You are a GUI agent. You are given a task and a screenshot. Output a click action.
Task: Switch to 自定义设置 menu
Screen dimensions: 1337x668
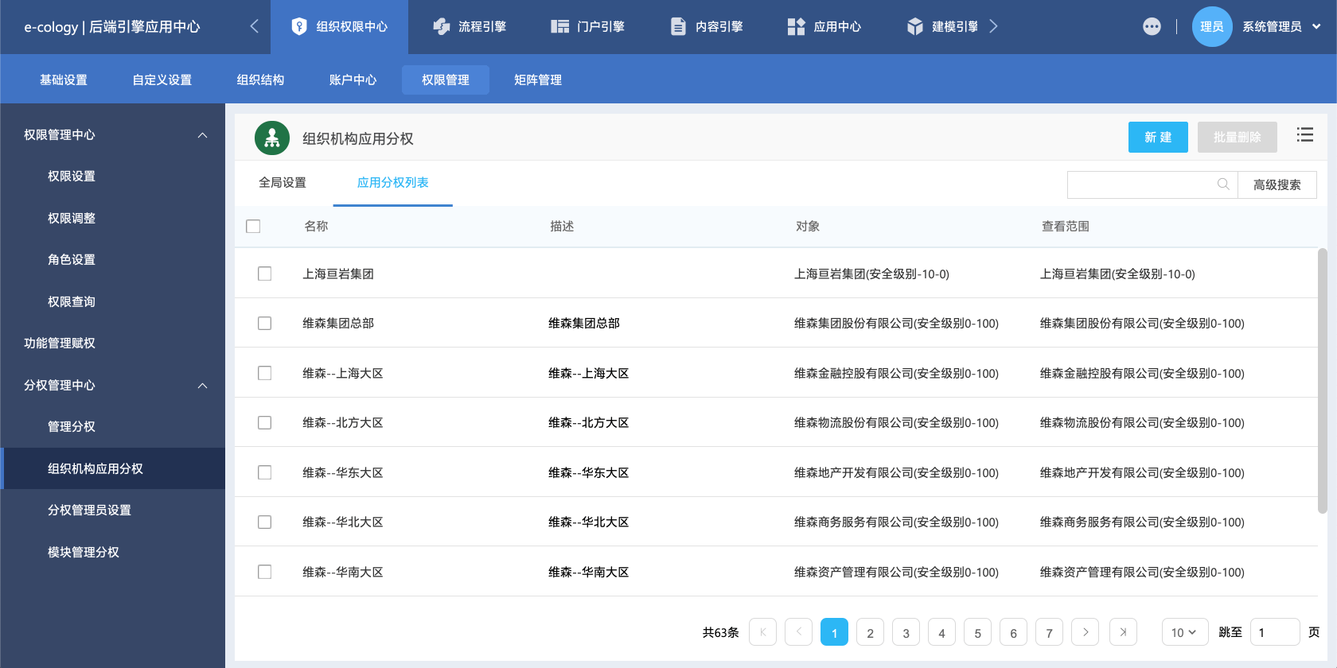[x=162, y=80]
